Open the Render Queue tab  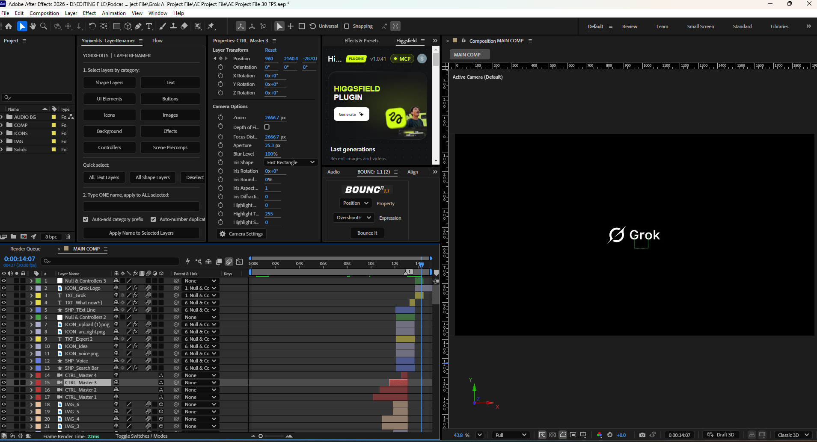[25, 249]
